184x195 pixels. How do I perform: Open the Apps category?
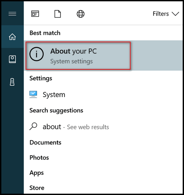click(36, 173)
